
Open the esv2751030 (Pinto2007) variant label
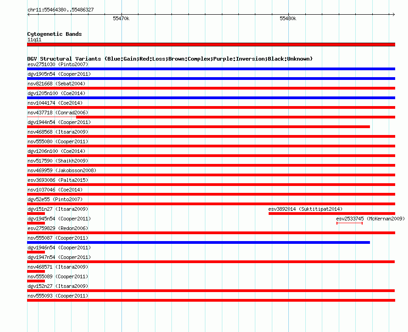[x=58, y=64]
